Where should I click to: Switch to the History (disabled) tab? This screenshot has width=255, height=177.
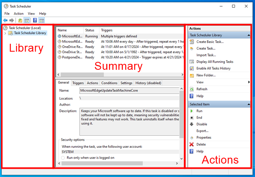pyautogui.click(x=148, y=83)
